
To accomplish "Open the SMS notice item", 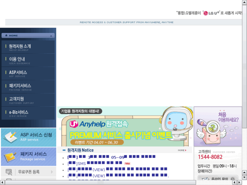I will click(95, 163).
